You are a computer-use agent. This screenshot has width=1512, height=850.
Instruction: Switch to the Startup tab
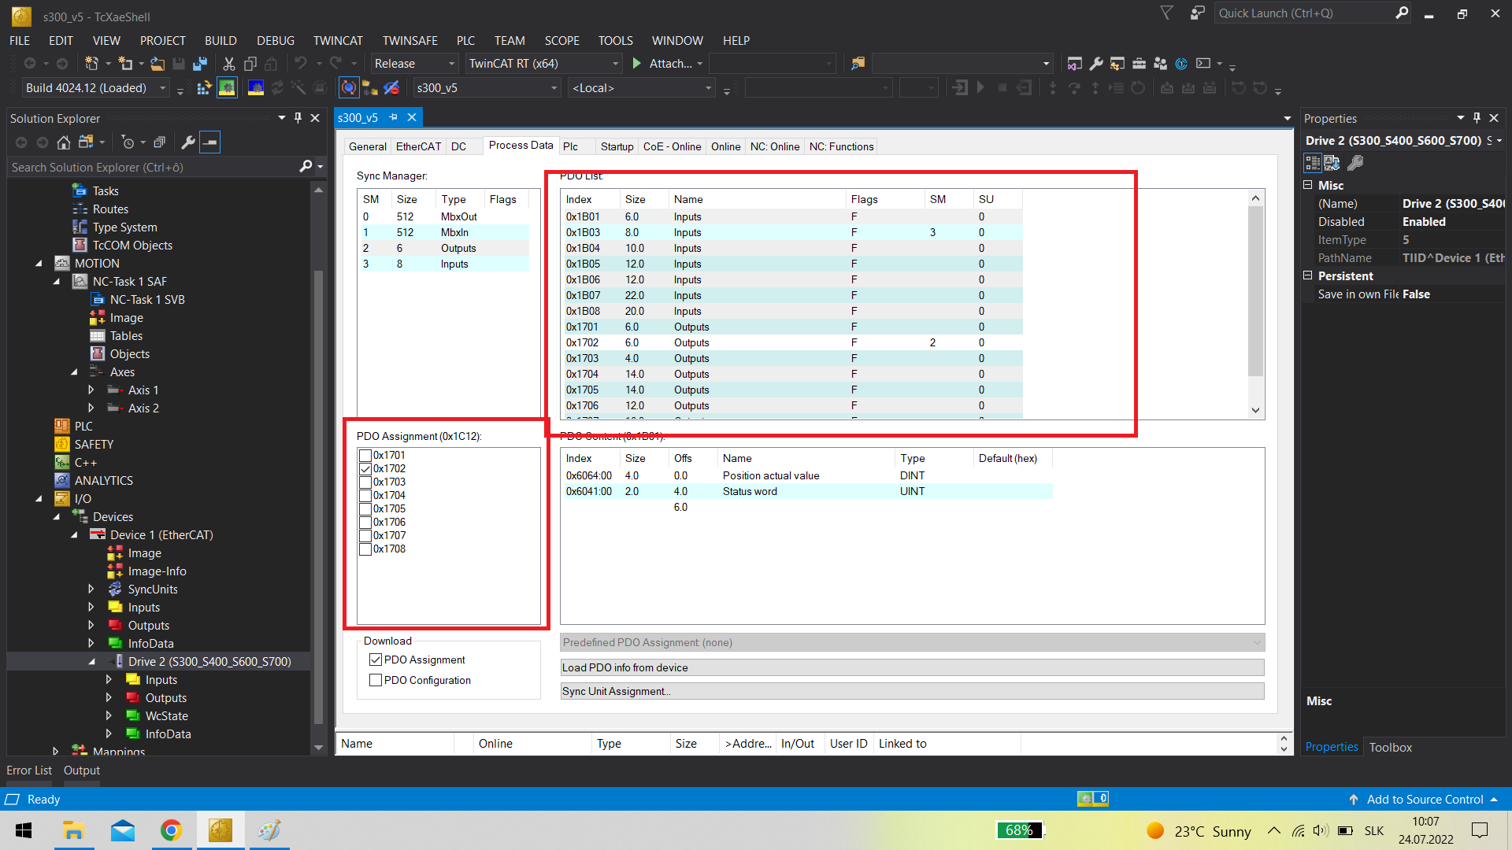[617, 147]
